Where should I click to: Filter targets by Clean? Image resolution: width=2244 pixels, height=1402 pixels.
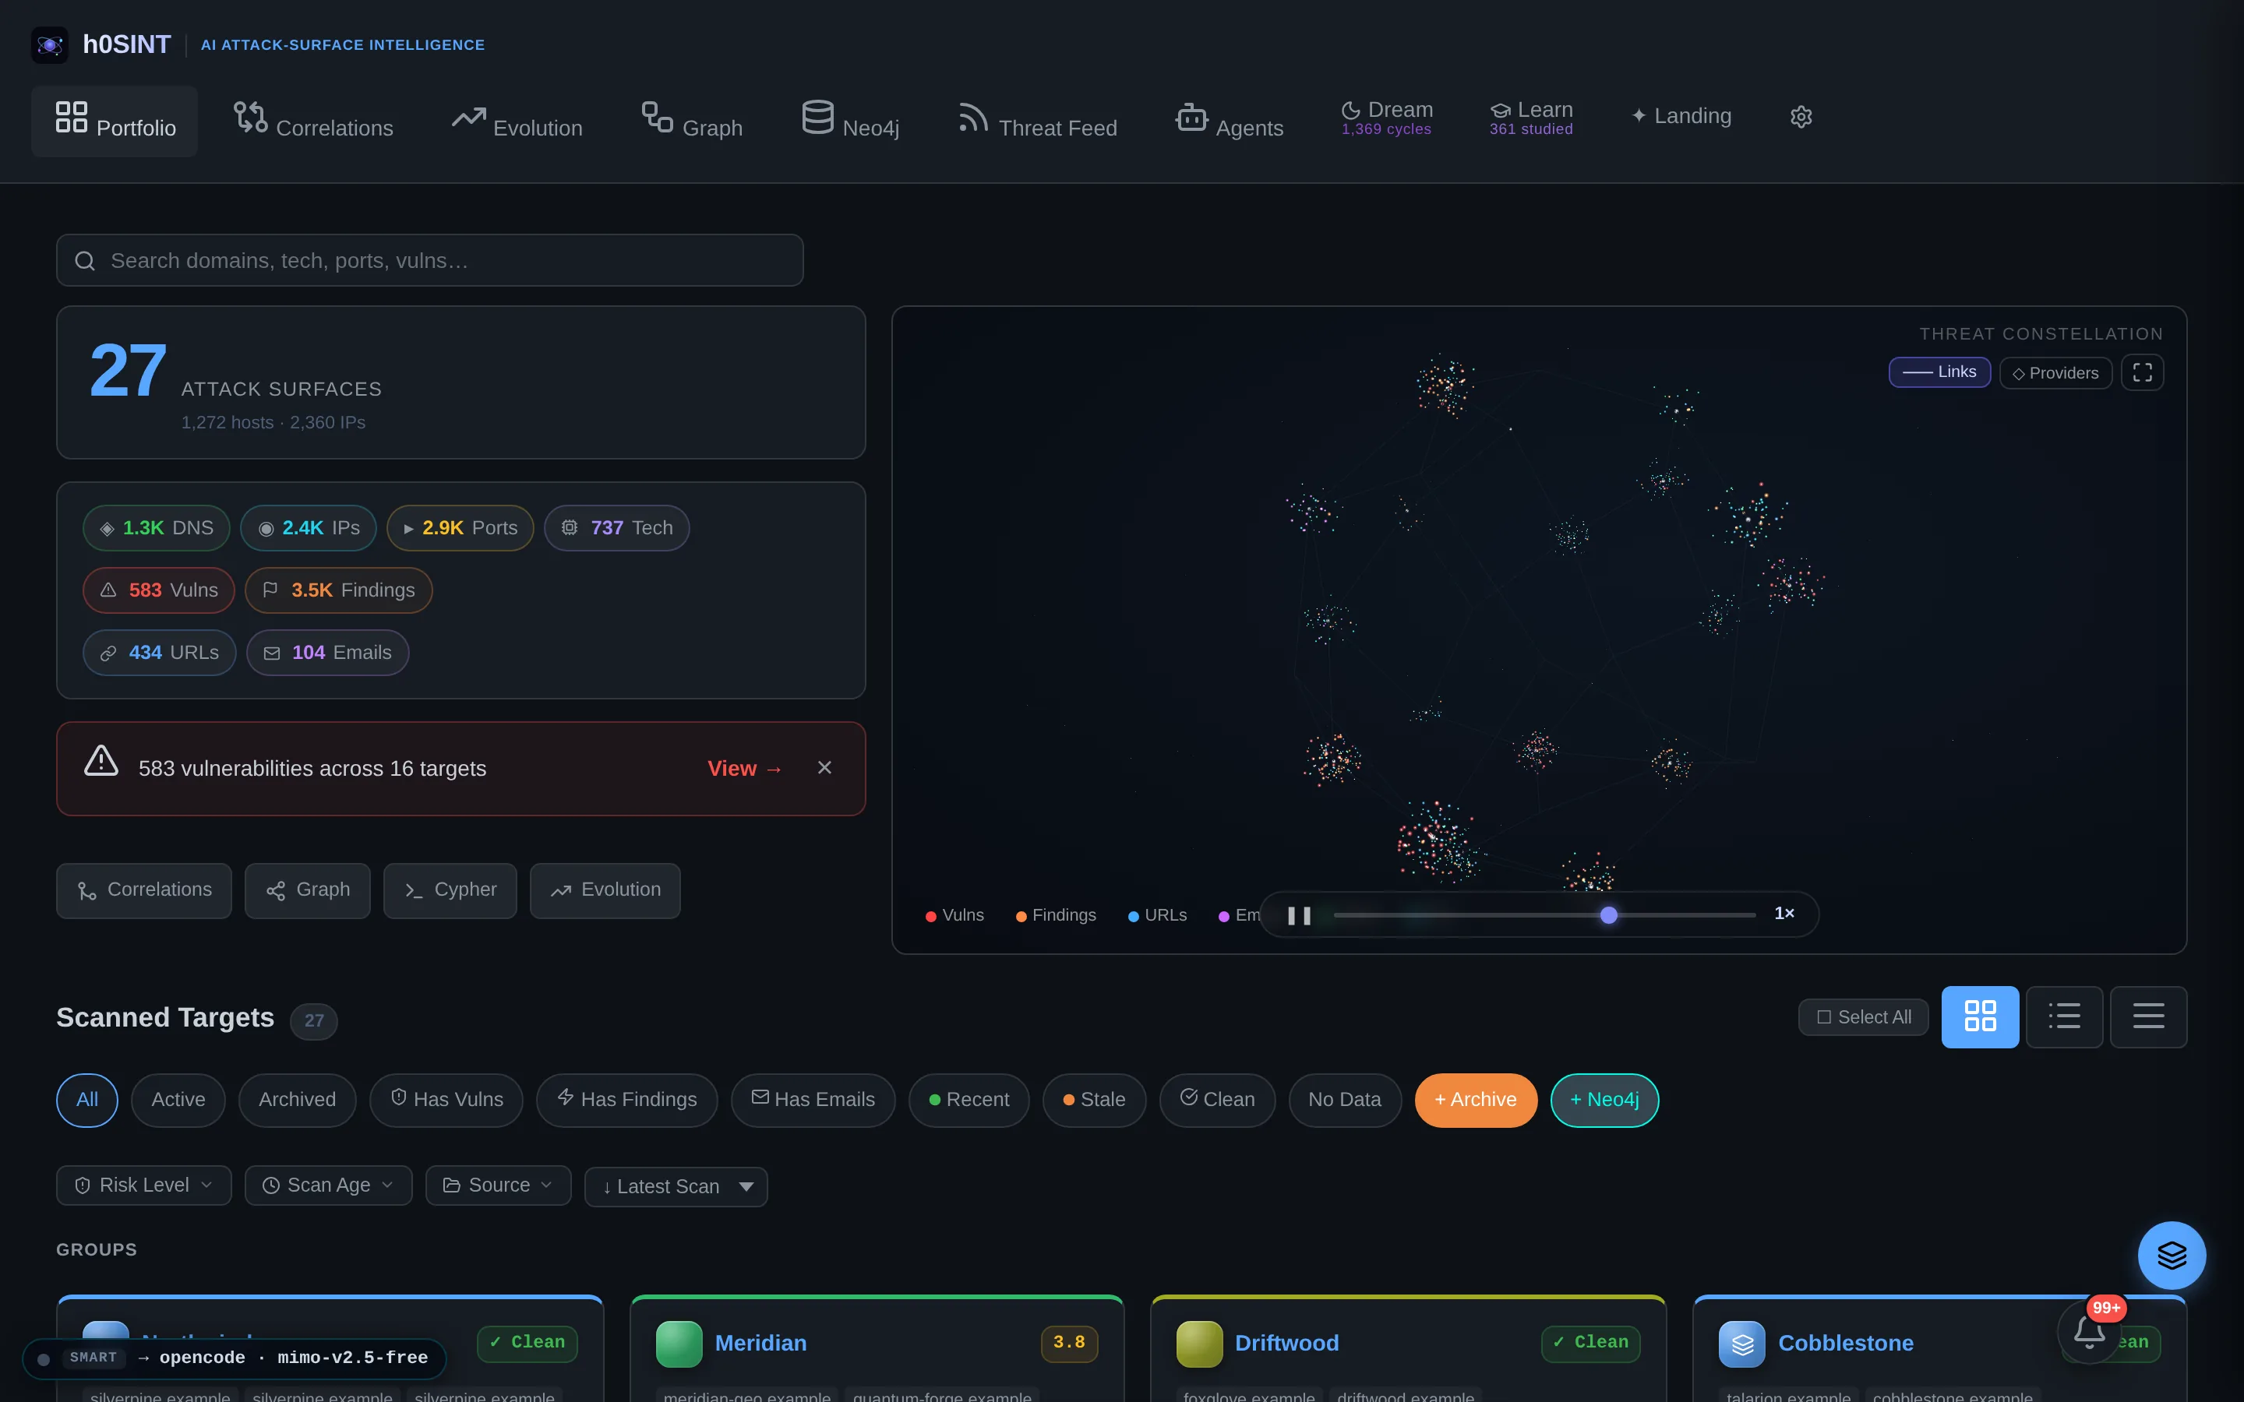pos(1218,1100)
